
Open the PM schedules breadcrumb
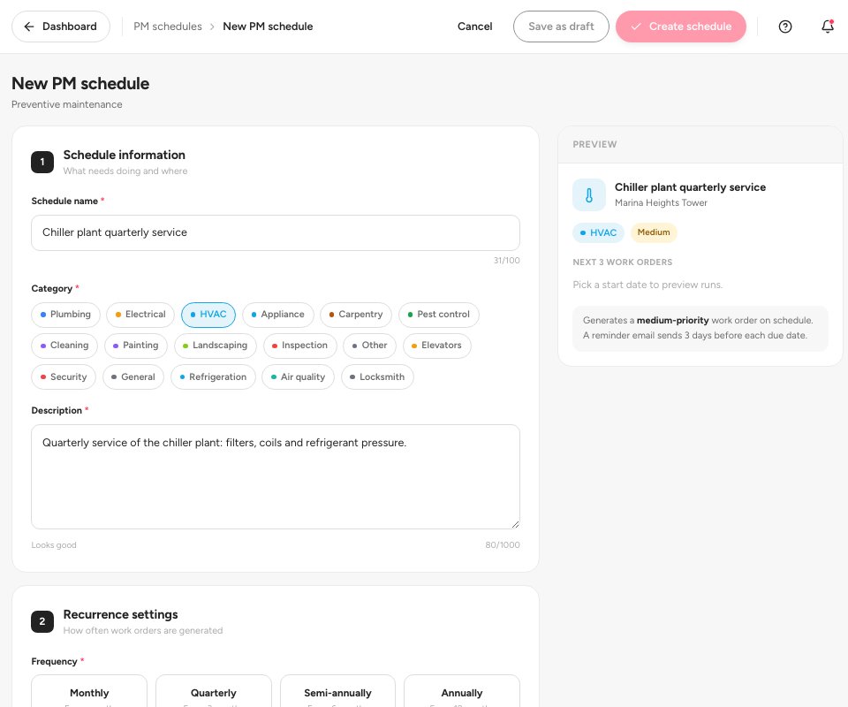click(x=168, y=27)
